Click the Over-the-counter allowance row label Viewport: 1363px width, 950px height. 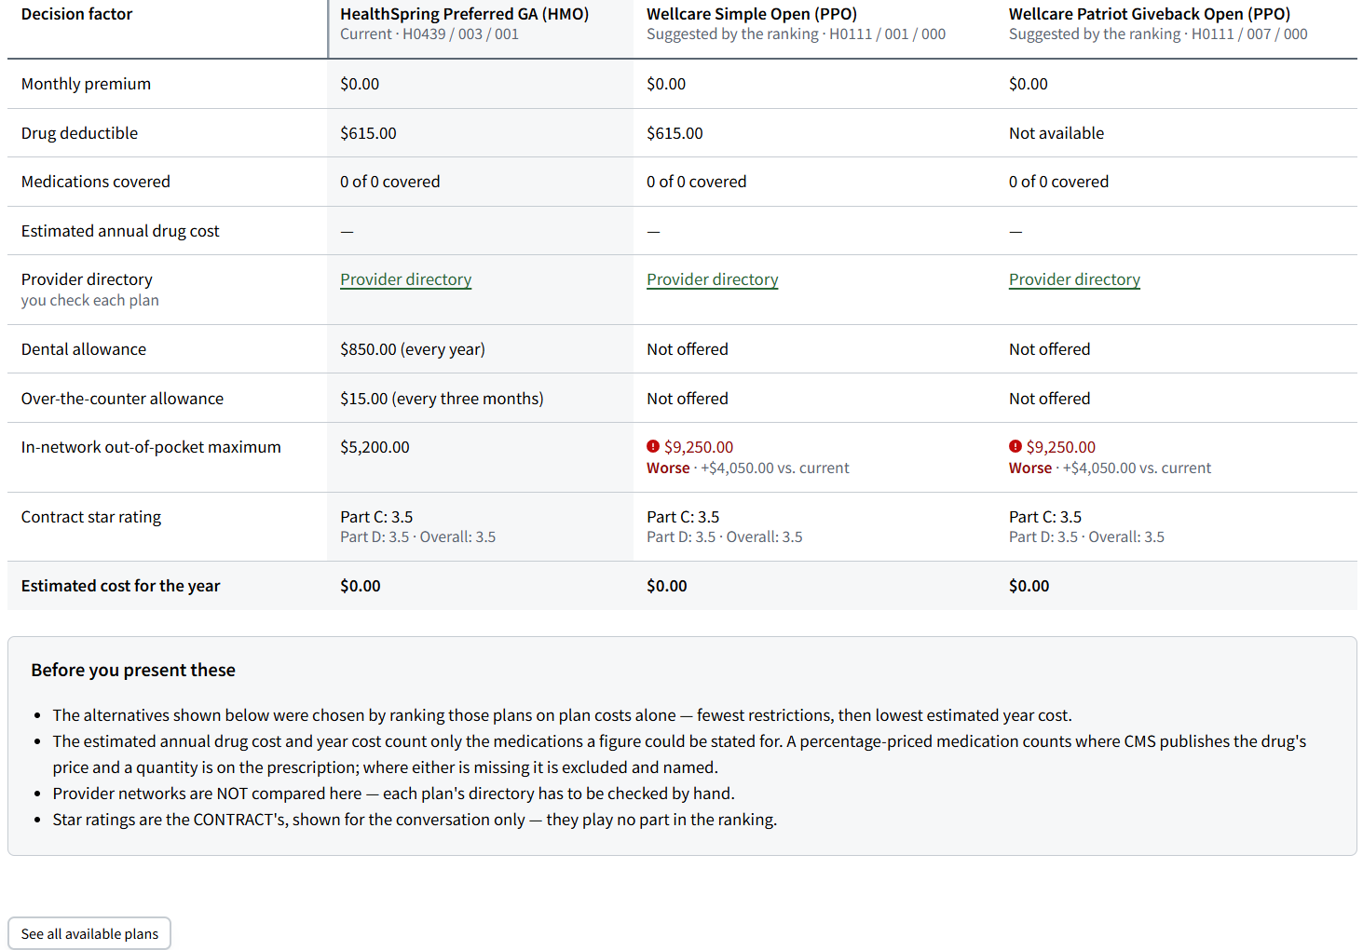click(122, 399)
